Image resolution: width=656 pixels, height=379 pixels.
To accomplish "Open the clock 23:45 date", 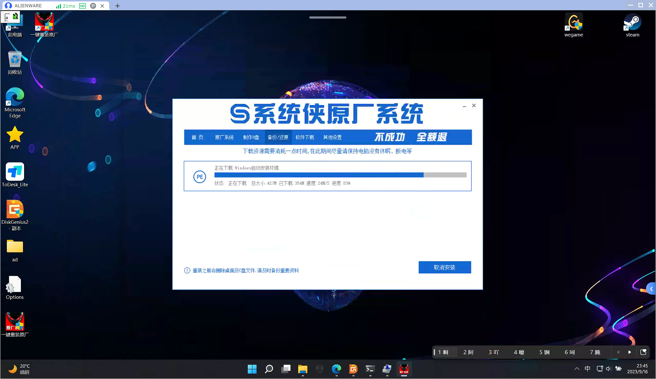I will 638,369.
